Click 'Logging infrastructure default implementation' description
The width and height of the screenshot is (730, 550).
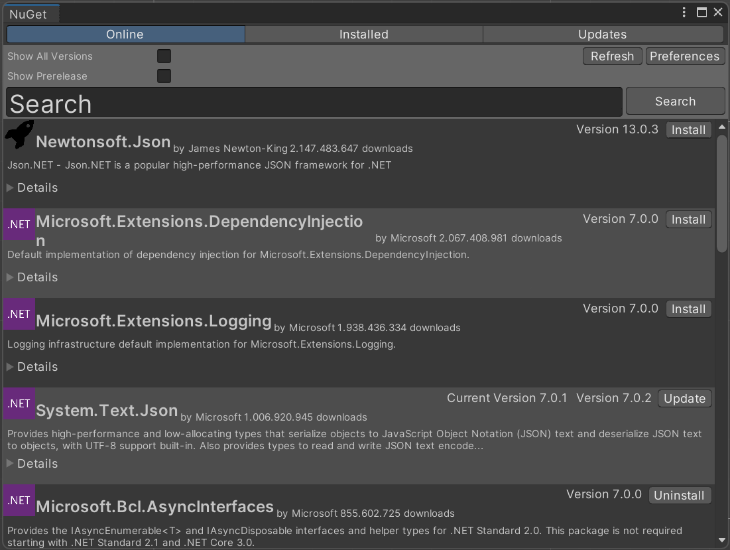tap(202, 344)
